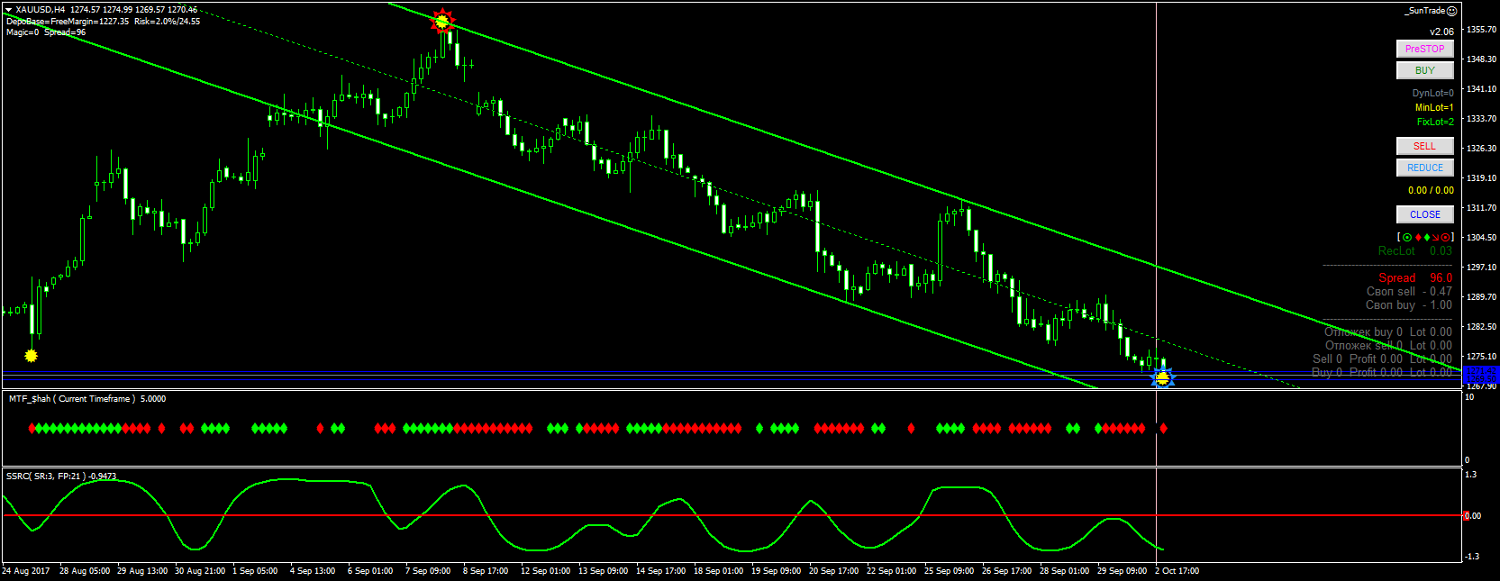1500x581 pixels.
Task: Click the green BUY button
Action: click(1425, 70)
